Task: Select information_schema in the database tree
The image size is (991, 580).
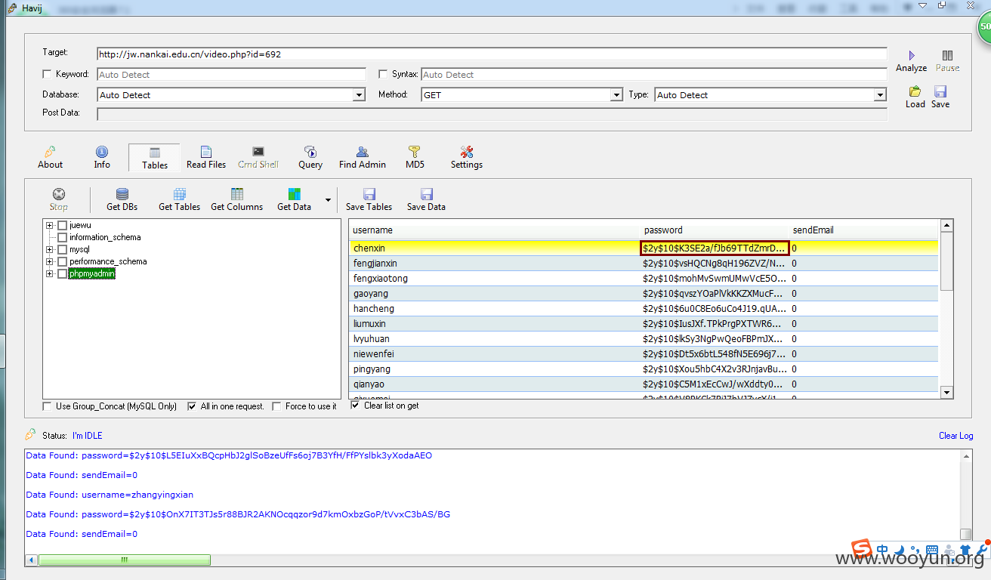Action: pyautogui.click(x=105, y=237)
